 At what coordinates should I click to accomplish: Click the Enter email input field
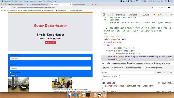click(50, 58)
